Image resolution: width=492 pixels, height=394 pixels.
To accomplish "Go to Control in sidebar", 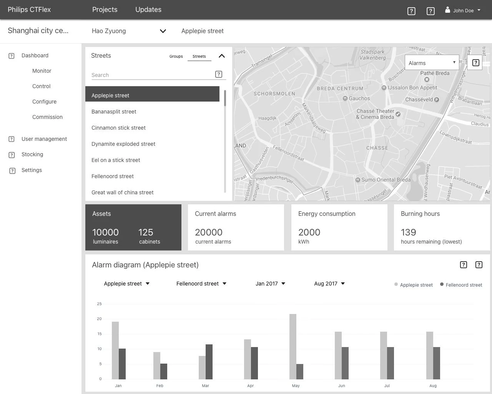I will pyautogui.click(x=41, y=86).
